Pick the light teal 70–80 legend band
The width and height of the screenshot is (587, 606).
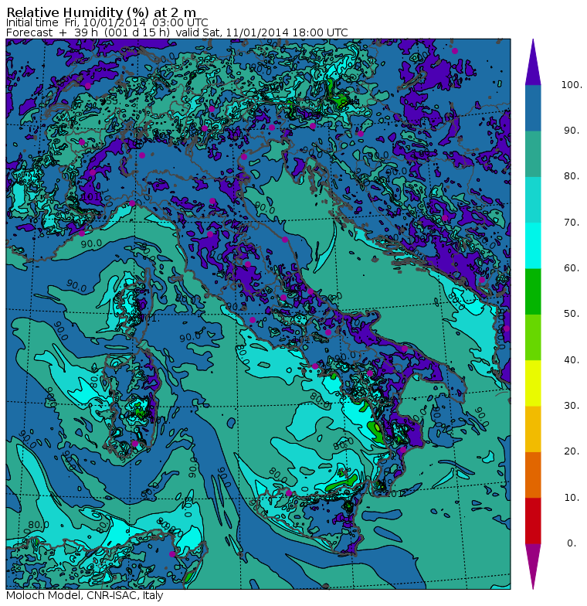coord(533,199)
